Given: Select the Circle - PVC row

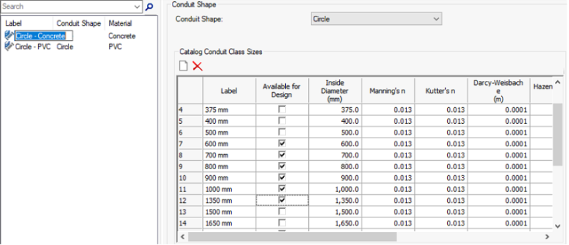Looking at the screenshot, I should (x=79, y=47).
